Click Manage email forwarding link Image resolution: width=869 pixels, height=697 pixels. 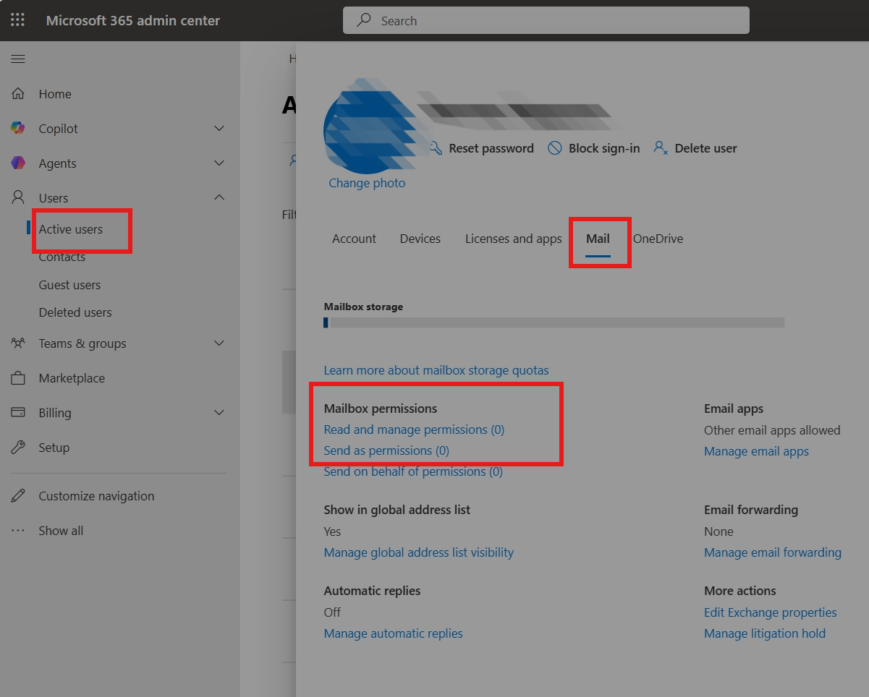tap(773, 552)
